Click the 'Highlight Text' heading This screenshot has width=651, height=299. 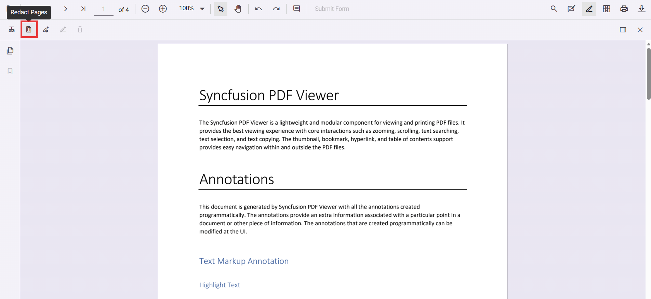(x=220, y=285)
